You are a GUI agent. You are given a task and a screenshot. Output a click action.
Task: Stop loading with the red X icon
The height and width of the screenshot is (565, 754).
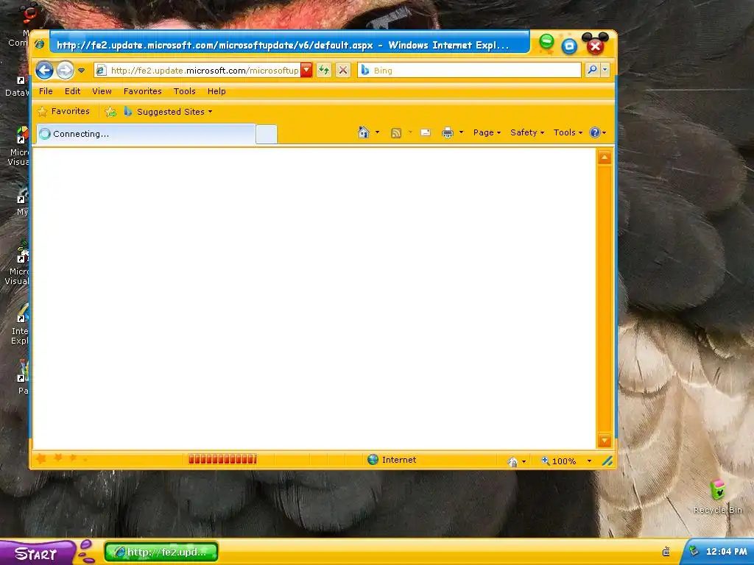(343, 70)
